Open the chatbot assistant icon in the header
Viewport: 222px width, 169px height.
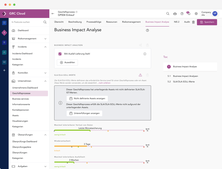[x=175, y=13]
